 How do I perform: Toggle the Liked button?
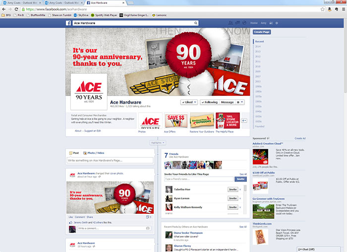point(189,102)
